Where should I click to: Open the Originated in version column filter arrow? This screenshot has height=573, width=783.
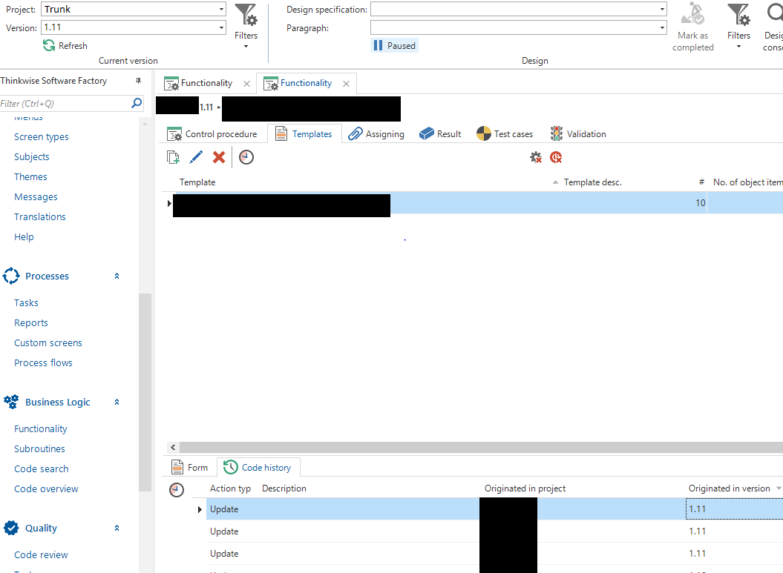click(x=779, y=488)
